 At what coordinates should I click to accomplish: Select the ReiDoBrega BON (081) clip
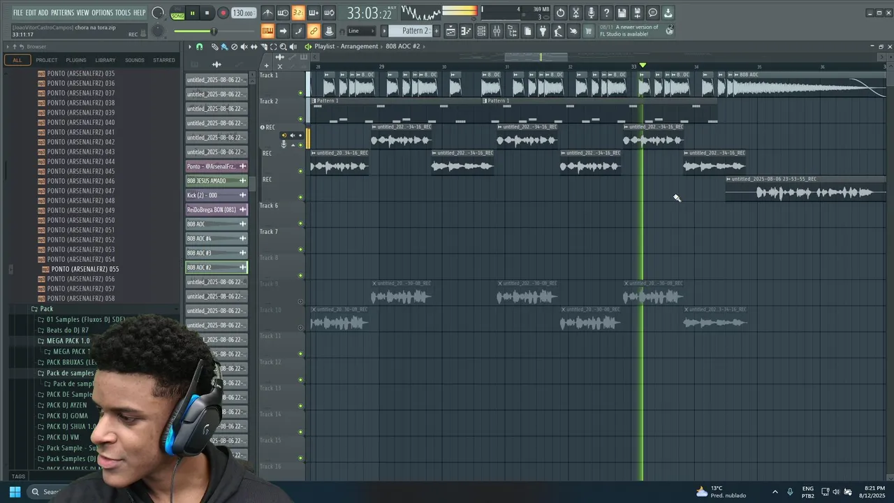point(216,210)
